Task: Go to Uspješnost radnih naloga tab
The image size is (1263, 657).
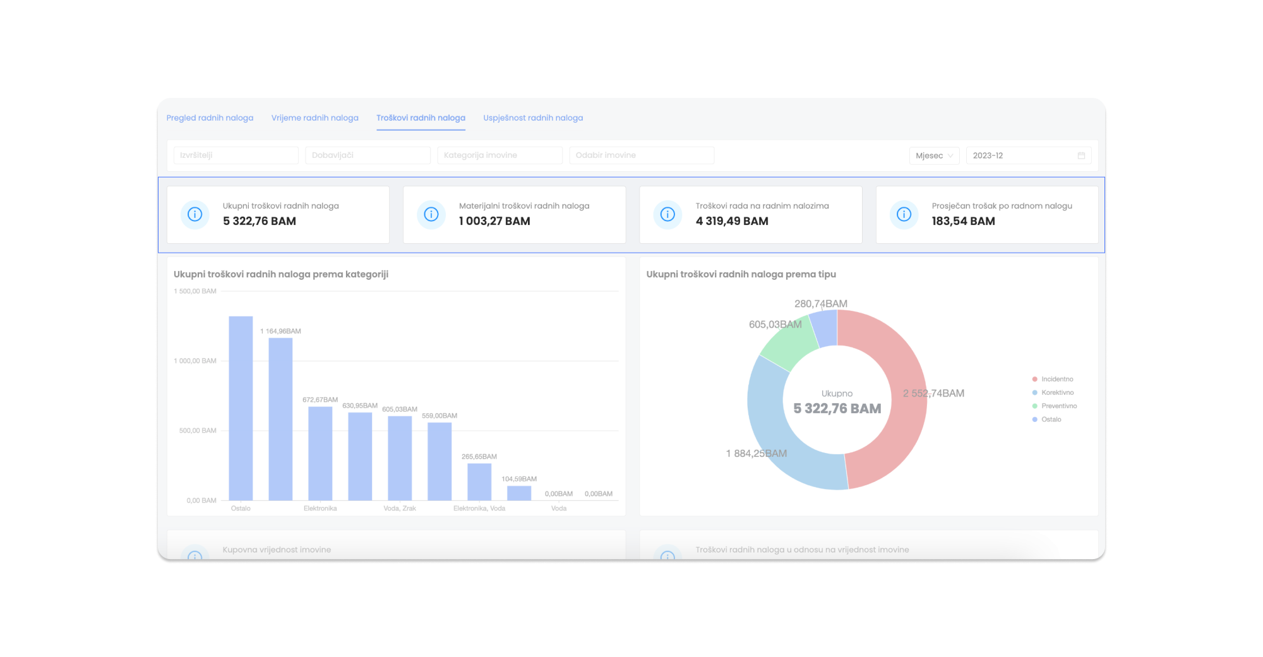Action: (533, 118)
